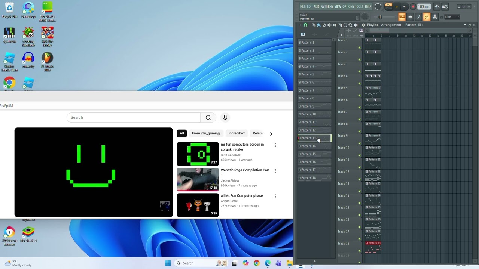Open the Line snap dropdown
Image resolution: width=479 pixels, height=269 pixels.
pyautogui.click(x=452, y=17)
